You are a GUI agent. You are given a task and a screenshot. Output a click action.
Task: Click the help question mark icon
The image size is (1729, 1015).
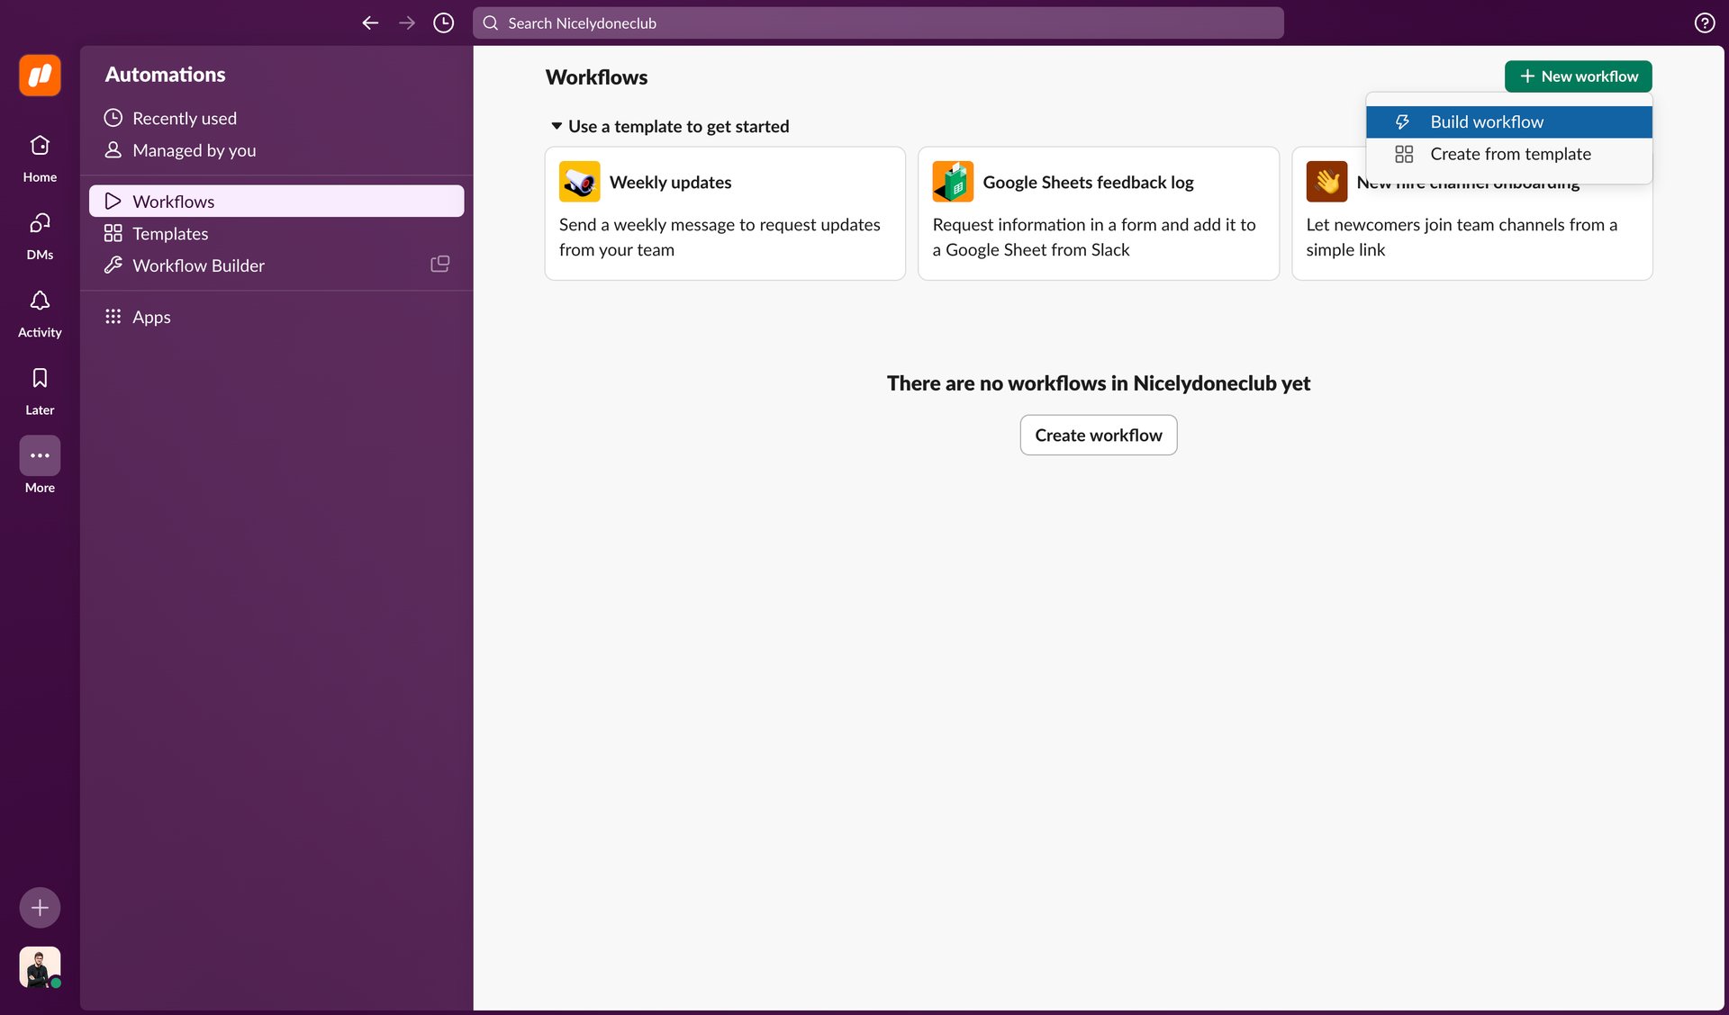pos(1704,22)
